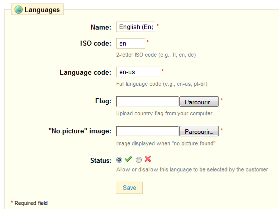Viewport: 279px width, 209px height.
Task: Save the language settings
Action: point(129,187)
